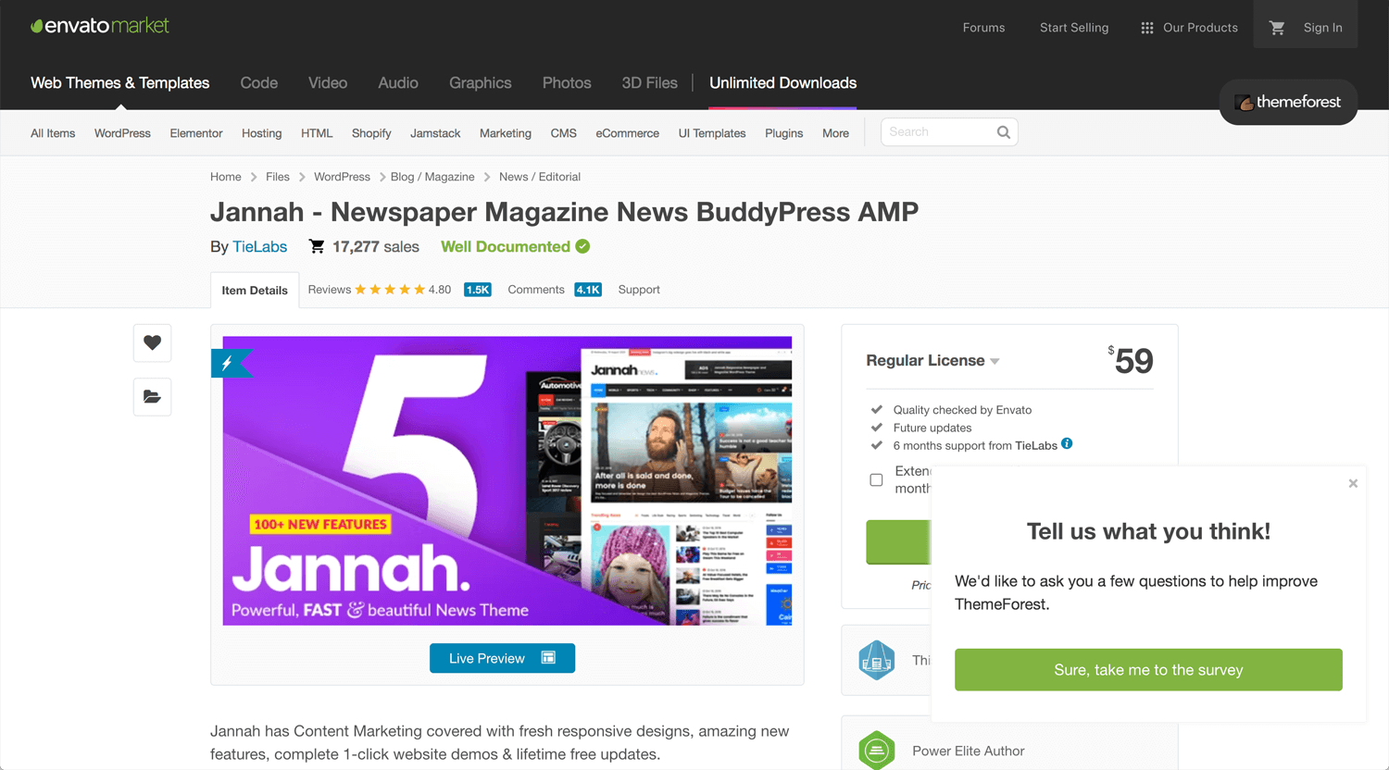Click the Live Preview button
Screen dimensions: 1389x770
[502, 658]
